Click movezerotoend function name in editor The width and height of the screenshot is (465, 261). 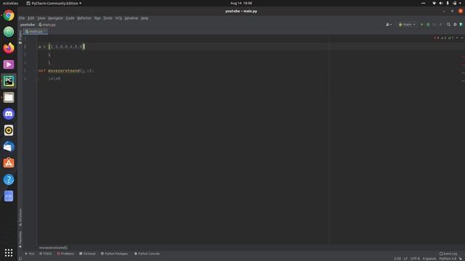coord(64,71)
